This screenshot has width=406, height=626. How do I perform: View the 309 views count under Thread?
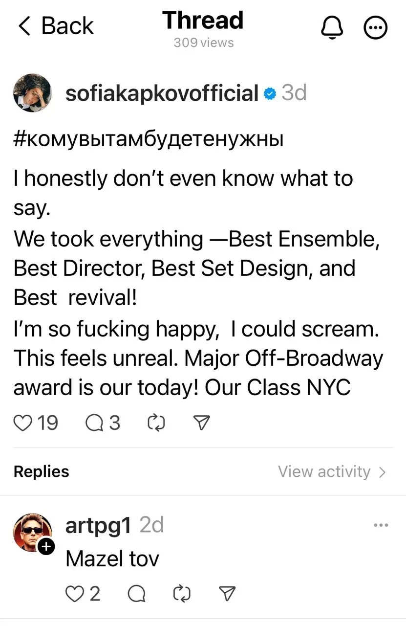tap(203, 43)
